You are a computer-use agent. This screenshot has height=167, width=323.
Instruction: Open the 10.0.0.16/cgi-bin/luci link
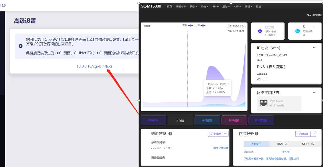94,66
